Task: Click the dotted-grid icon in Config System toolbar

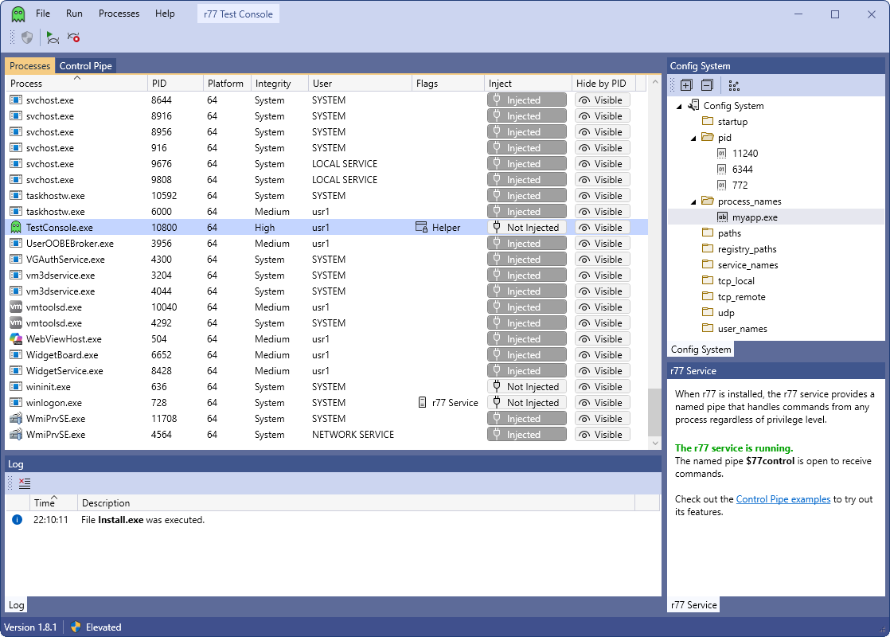Action: [734, 85]
